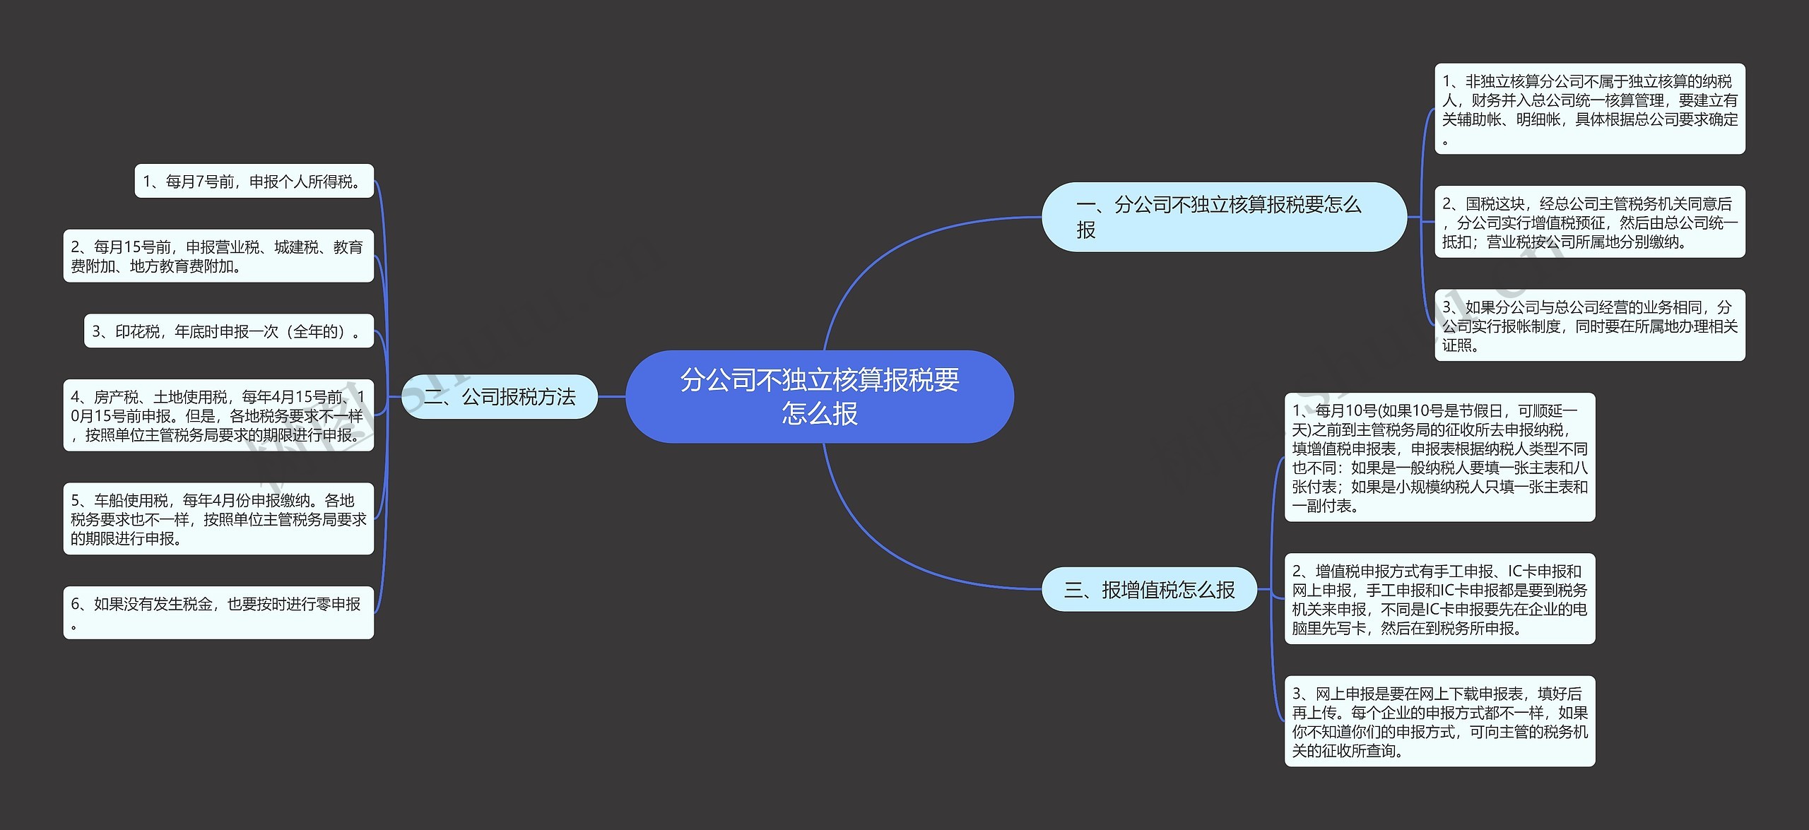The height and width of the screenshot is (830, 1809).
Task: Click note 1、每月7号前，申报个人所得税
Action: point(254,181)
